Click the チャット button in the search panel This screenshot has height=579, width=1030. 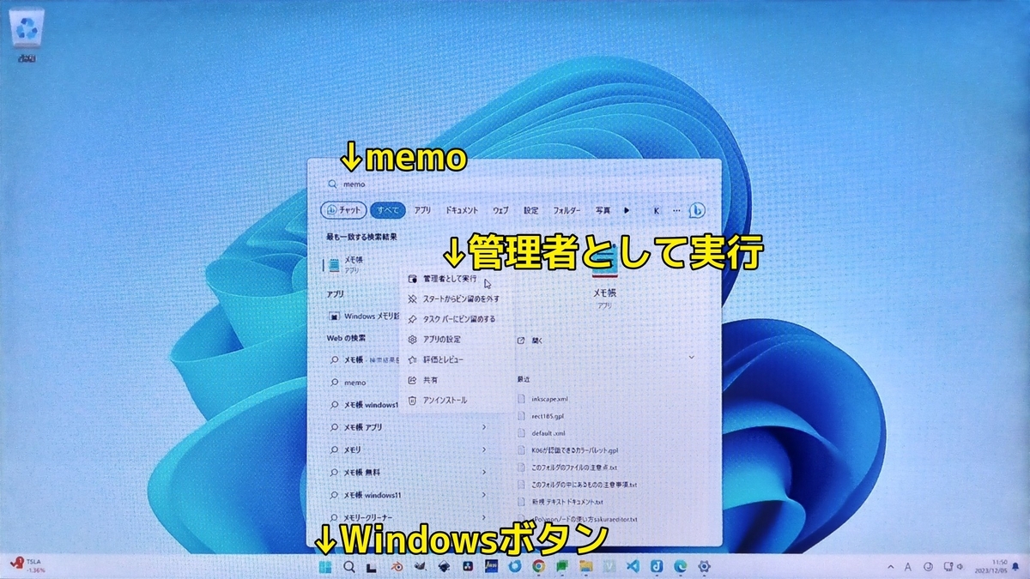(x=345, y=210)
